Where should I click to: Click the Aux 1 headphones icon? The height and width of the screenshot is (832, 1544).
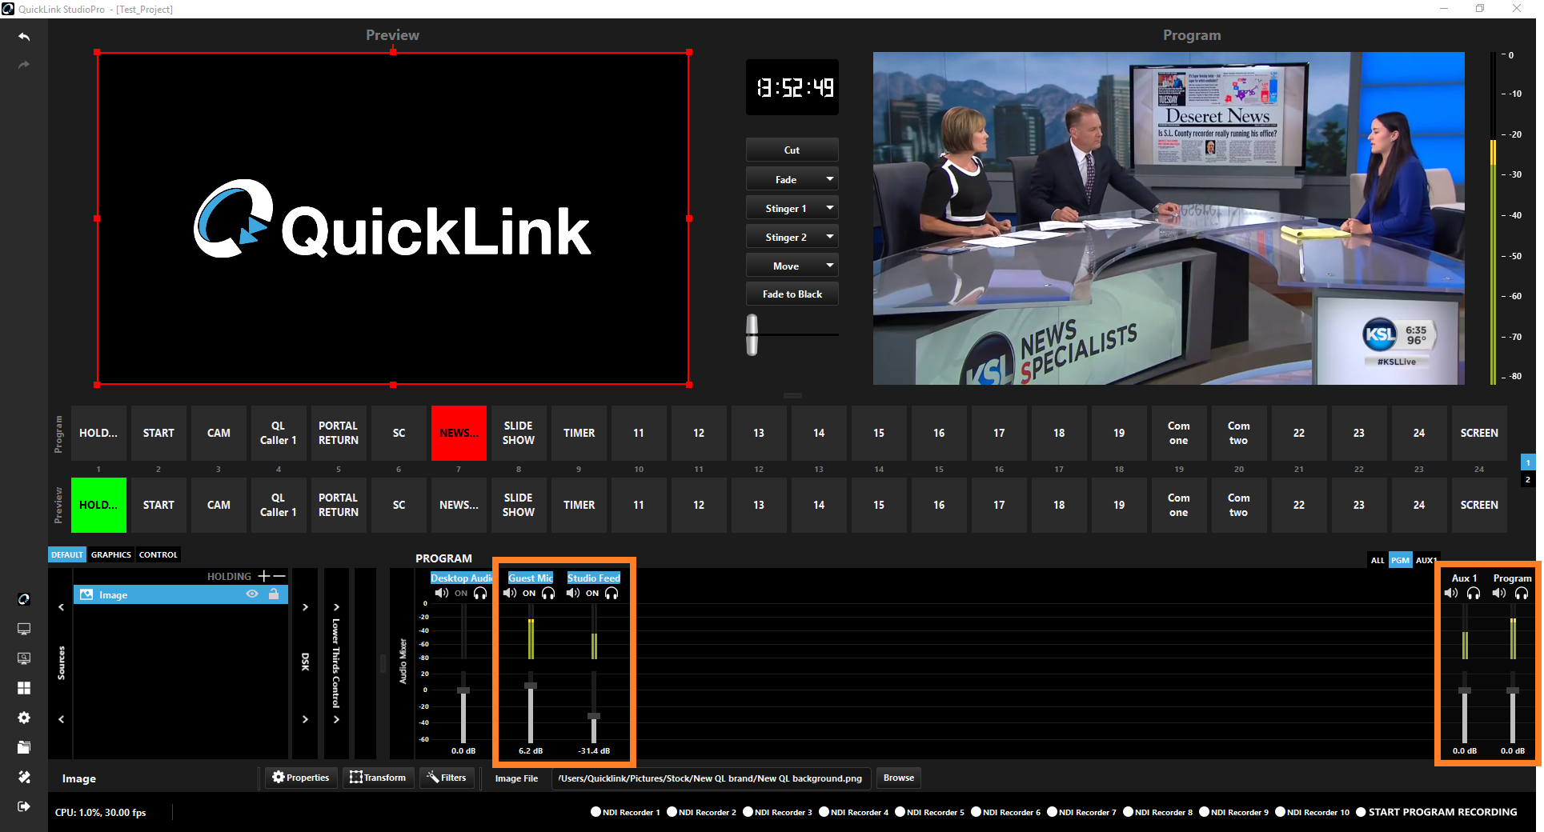(1474, 594)
